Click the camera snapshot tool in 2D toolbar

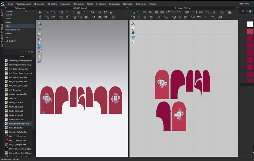click(220, 17)
